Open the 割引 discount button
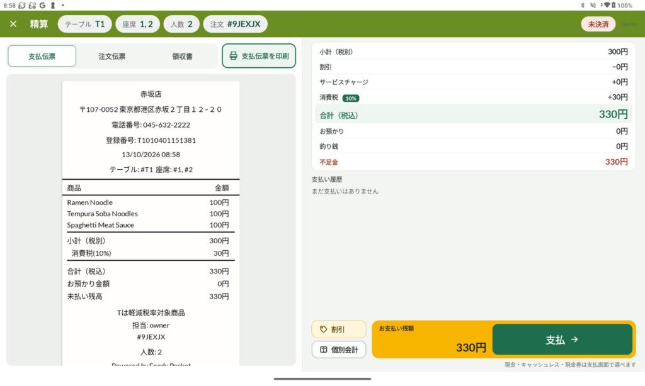Screen dimensions: 645x386 click(x=338, y=329)
